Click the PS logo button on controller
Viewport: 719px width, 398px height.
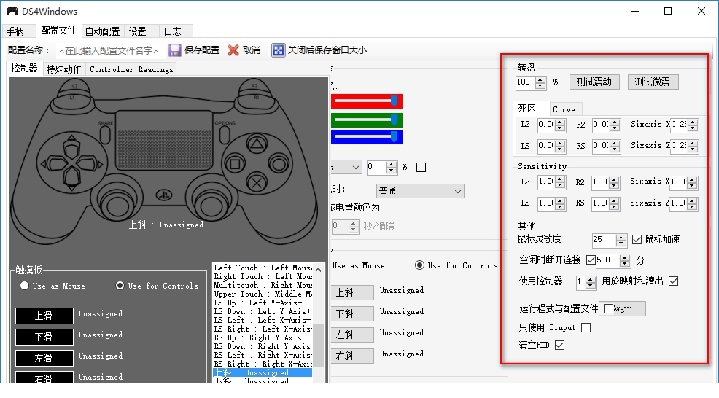pyautogui.click(x=164, y=195)
